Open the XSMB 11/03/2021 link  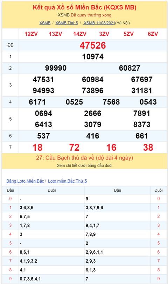point(99,23)
